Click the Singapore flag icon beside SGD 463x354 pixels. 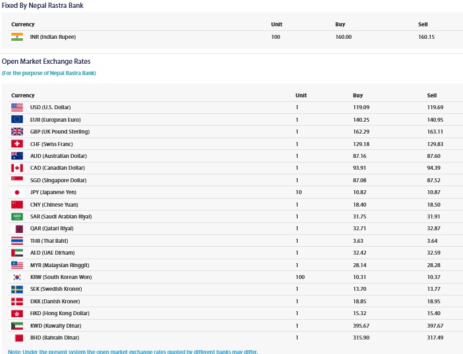[x=17, y=180]
